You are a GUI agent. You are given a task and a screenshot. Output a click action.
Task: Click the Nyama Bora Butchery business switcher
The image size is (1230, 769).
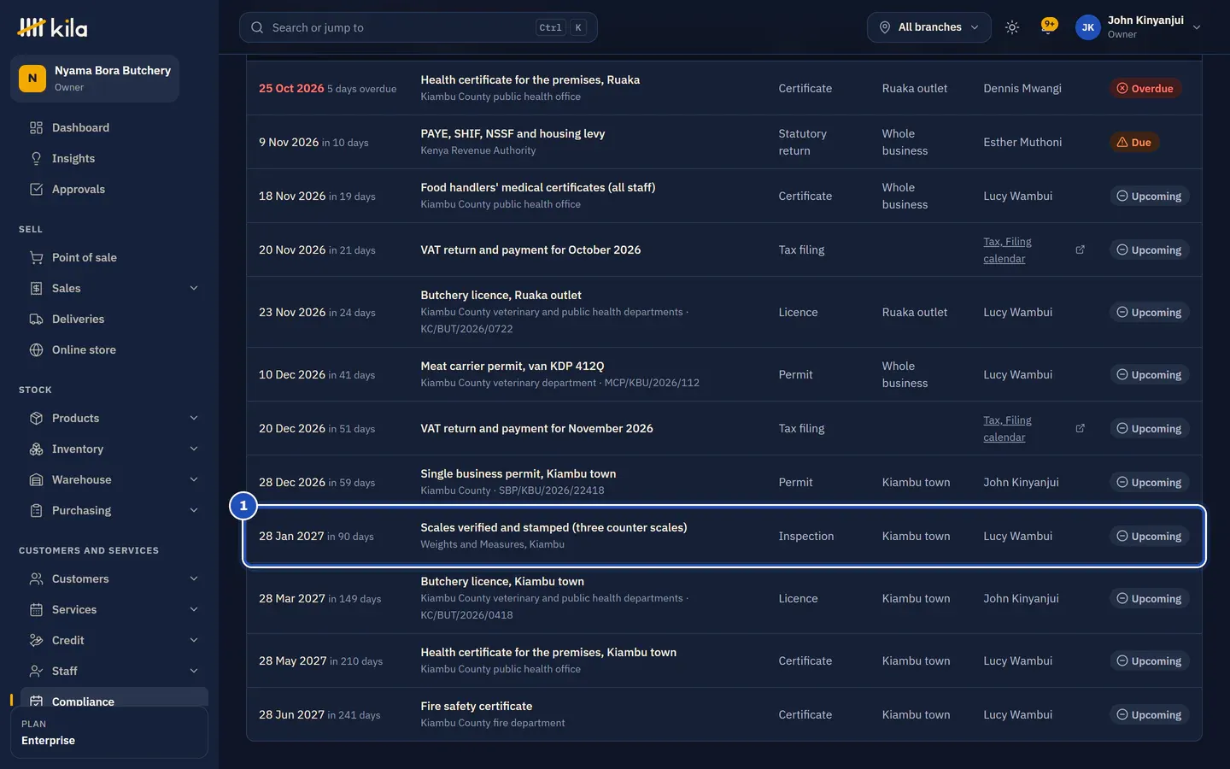(95, 78)
